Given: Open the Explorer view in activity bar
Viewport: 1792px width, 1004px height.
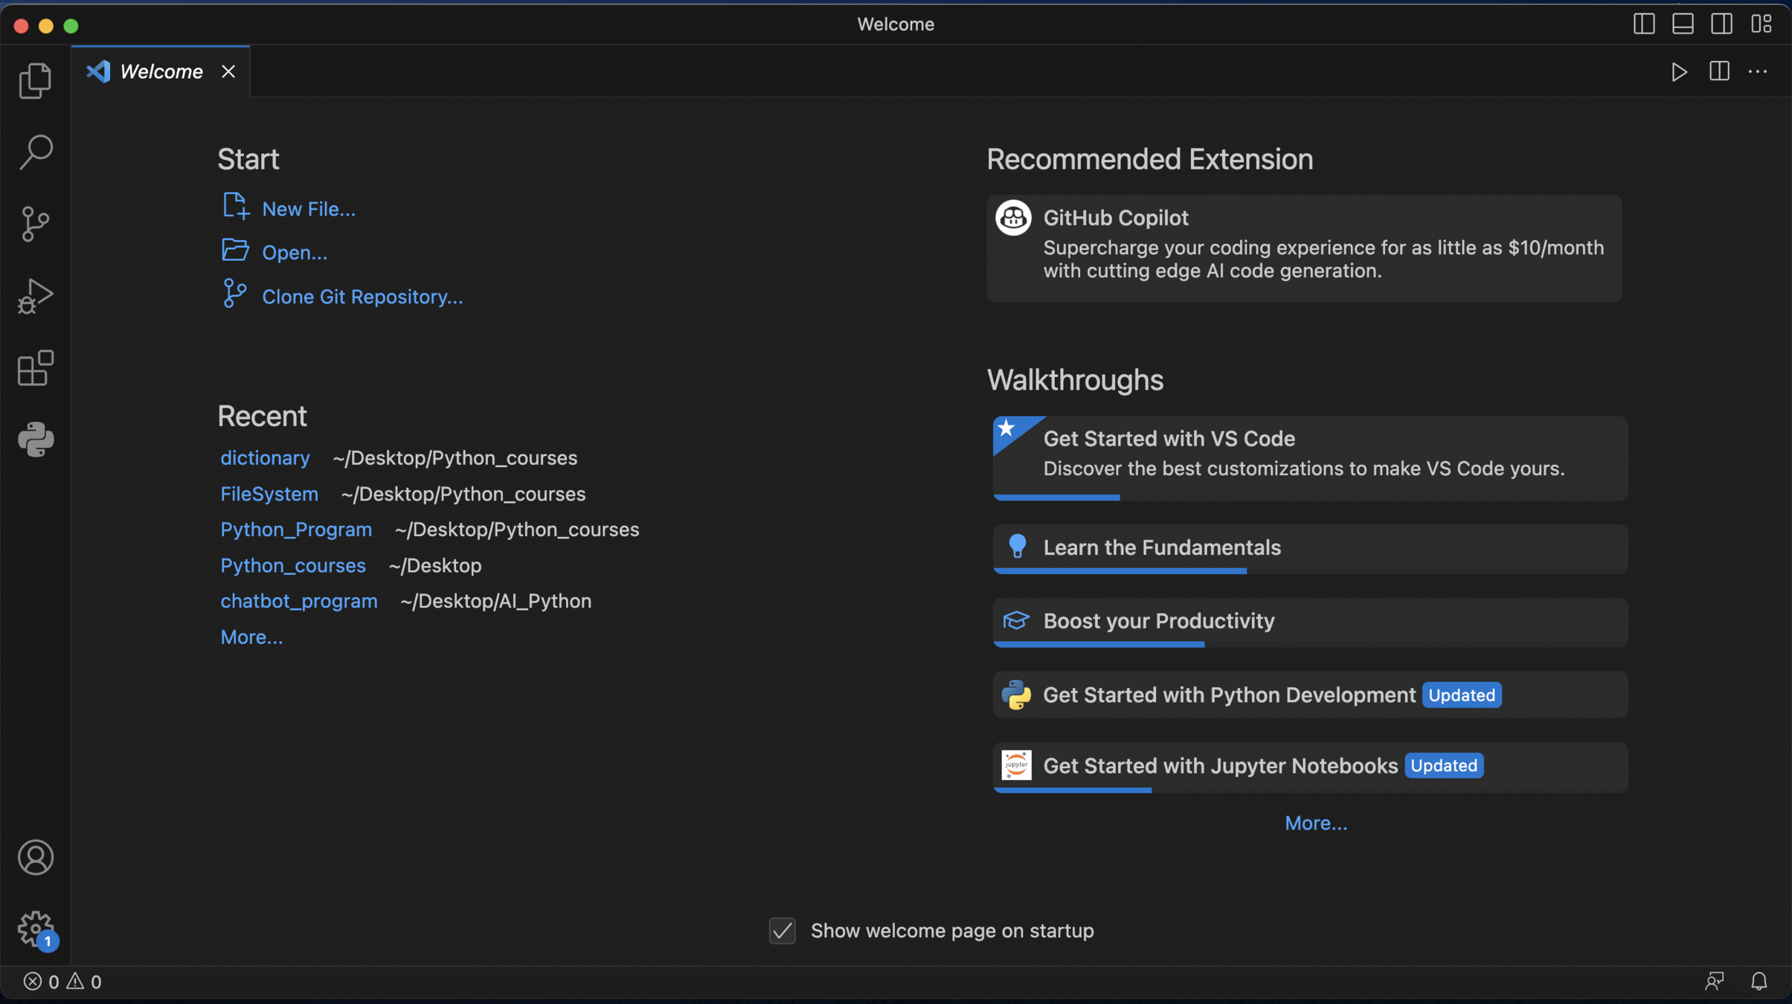Looking at the screenshot, I should [35, 80].
